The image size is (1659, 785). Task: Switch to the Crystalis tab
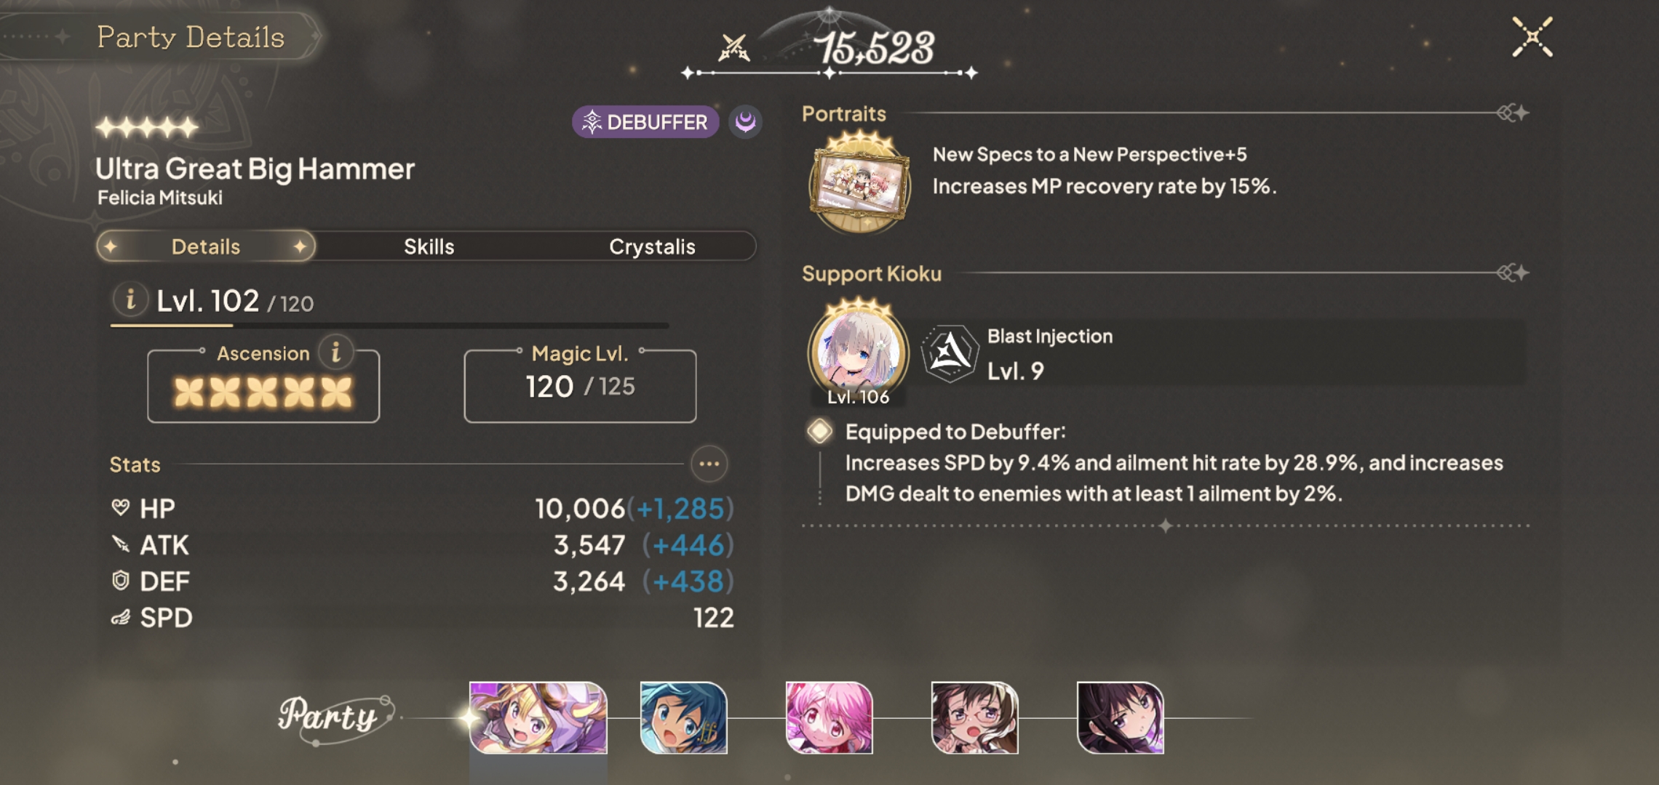pos(652,246)
